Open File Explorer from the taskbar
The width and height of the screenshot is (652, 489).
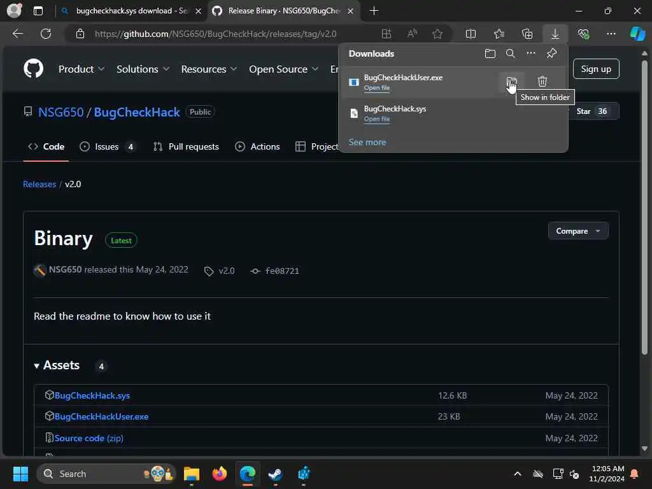(x=192, y=474)
